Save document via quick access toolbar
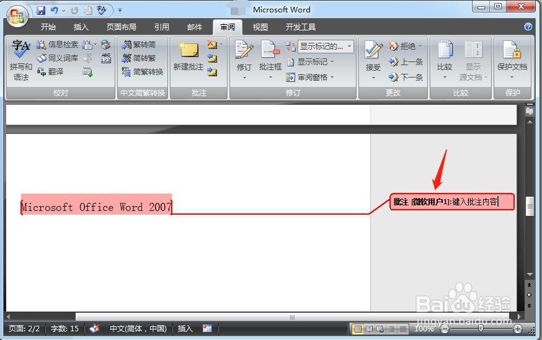 pyautogui.click(x=41, y=11)
